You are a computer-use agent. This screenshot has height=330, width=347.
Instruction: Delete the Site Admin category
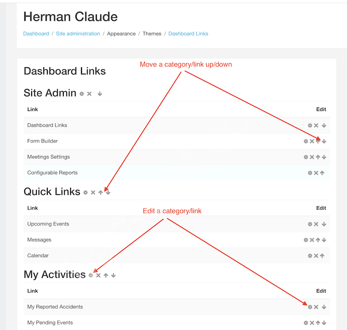coord(89,94)
